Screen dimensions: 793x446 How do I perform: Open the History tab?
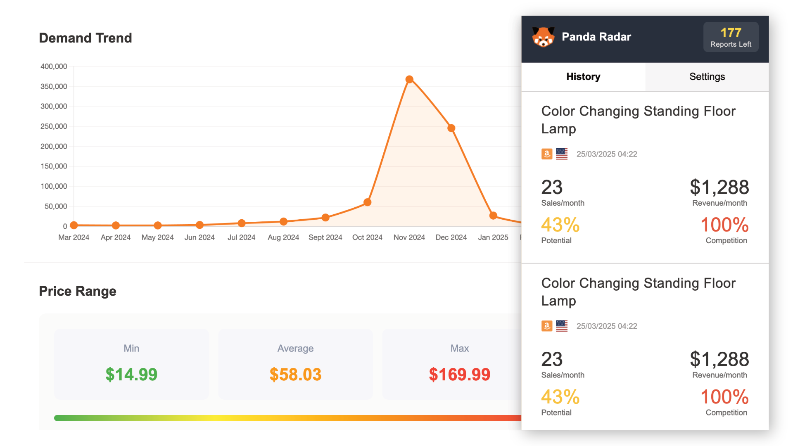[583, 77]
